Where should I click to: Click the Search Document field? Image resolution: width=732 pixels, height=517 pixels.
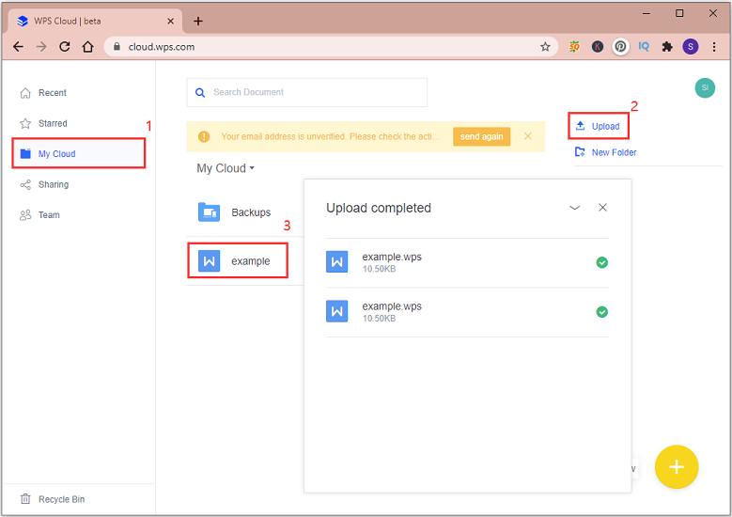pyautogui.click(x=307, y=92)
